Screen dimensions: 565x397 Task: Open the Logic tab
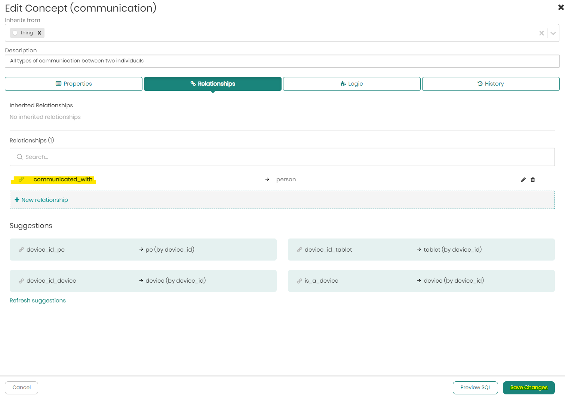(x=351, y=84)
